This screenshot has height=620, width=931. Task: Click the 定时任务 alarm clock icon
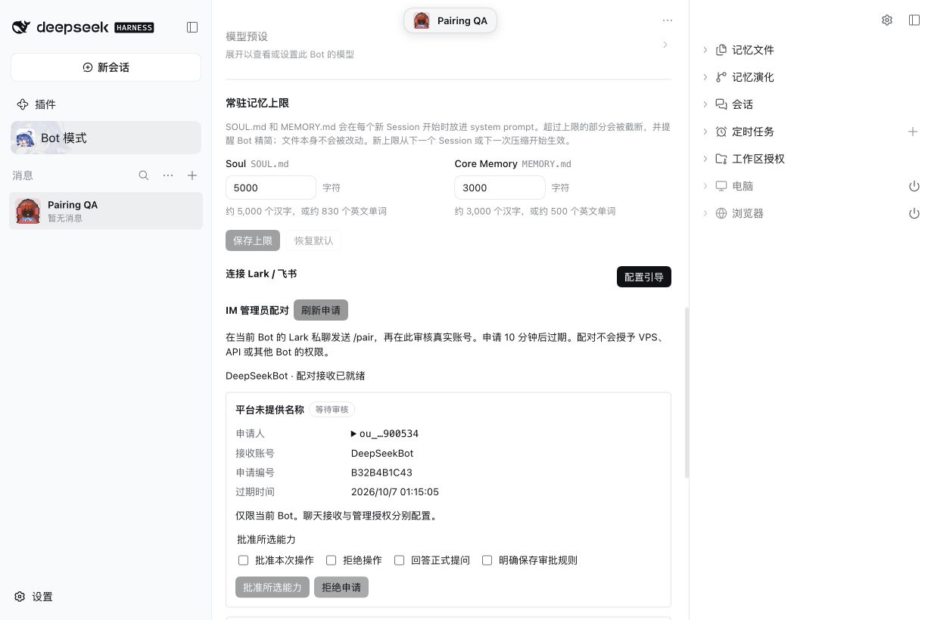[721, 132]
